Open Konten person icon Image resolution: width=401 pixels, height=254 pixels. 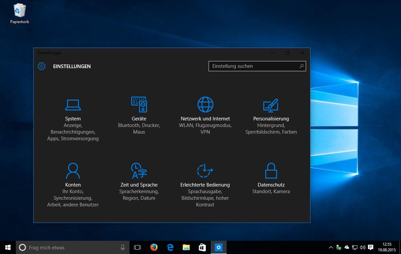click(x=73, y=171)
